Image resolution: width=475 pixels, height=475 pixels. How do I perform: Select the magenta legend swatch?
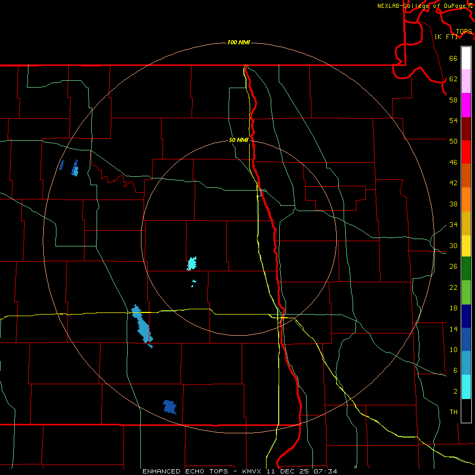click(466, 105)
